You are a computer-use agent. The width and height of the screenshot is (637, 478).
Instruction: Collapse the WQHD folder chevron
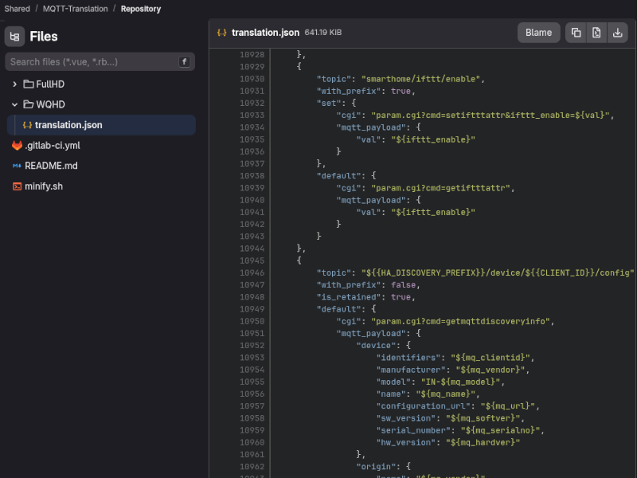(x=14, y=104)
